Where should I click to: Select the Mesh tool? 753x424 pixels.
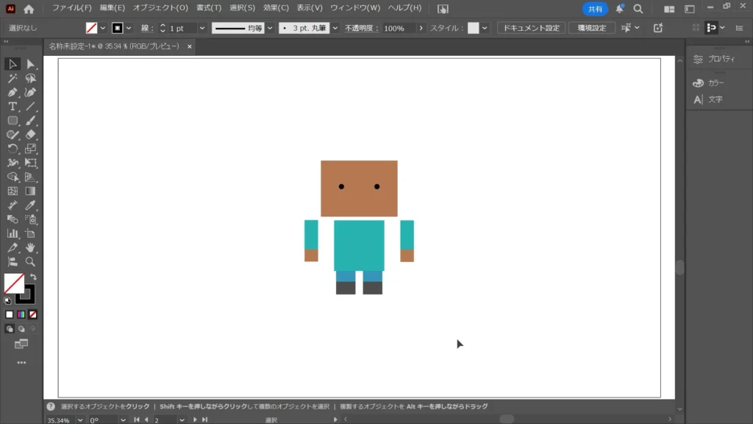[13, 191]
